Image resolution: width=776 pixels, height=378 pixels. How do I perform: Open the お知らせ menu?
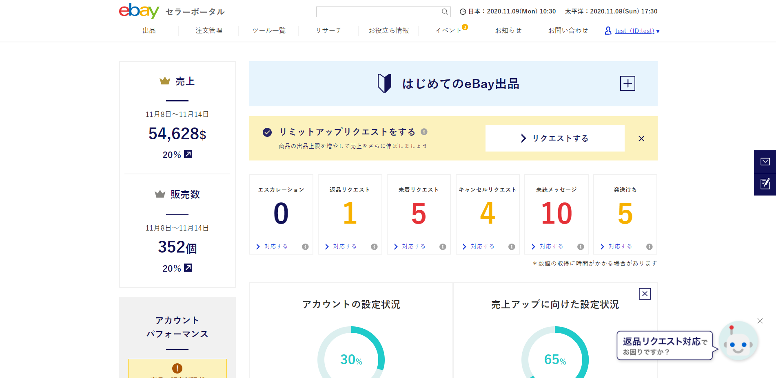tap(508, 31)
